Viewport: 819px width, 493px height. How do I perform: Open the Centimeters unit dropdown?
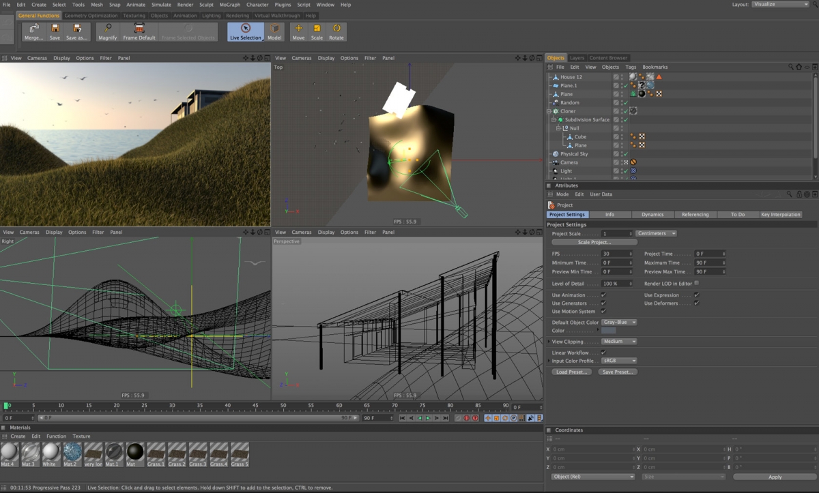click(656, 233)
